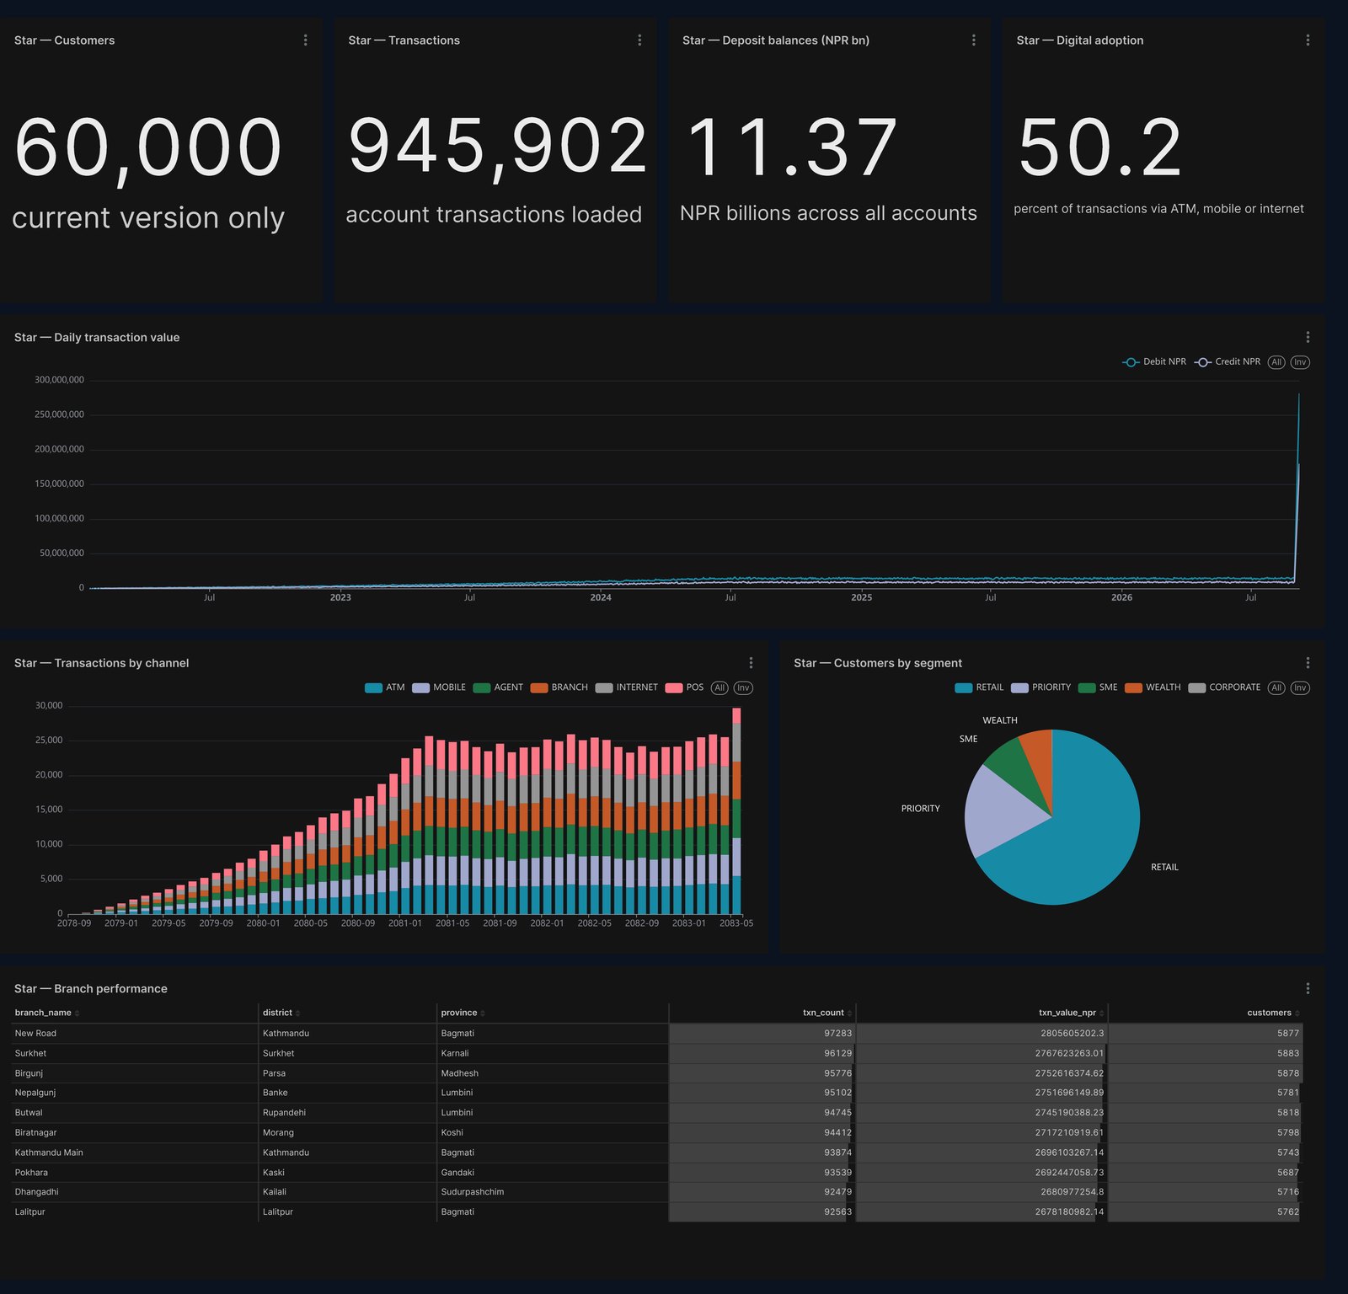1348x1294 pixels.
Task: Click the txn_value_npr column sort icon
Action: [1101, 1013]
